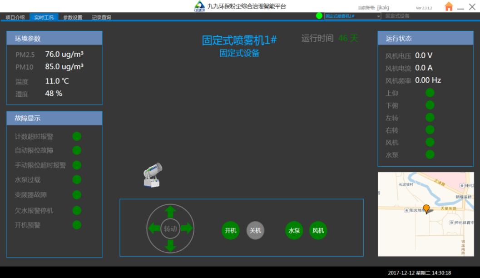Click the 转动 rotate center button
This screenshot has height=278, width=480.
tap(170, 228)
